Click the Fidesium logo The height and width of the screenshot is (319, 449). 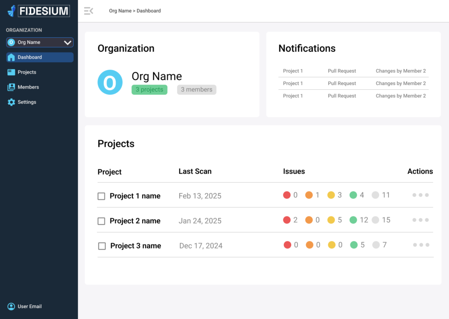pos(39,11)
